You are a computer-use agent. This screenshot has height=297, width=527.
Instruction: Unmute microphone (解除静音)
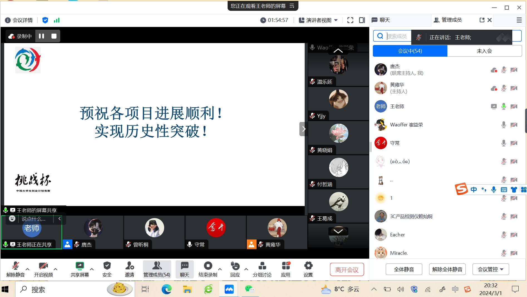pos(15,266)
